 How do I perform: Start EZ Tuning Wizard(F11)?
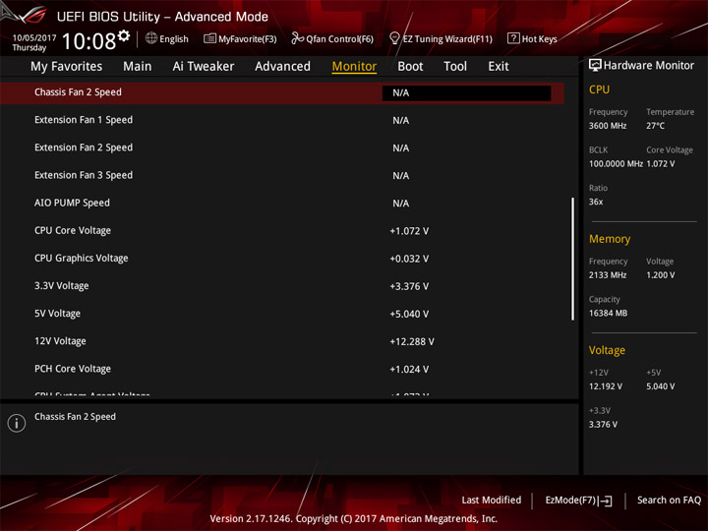click(441, 38)
